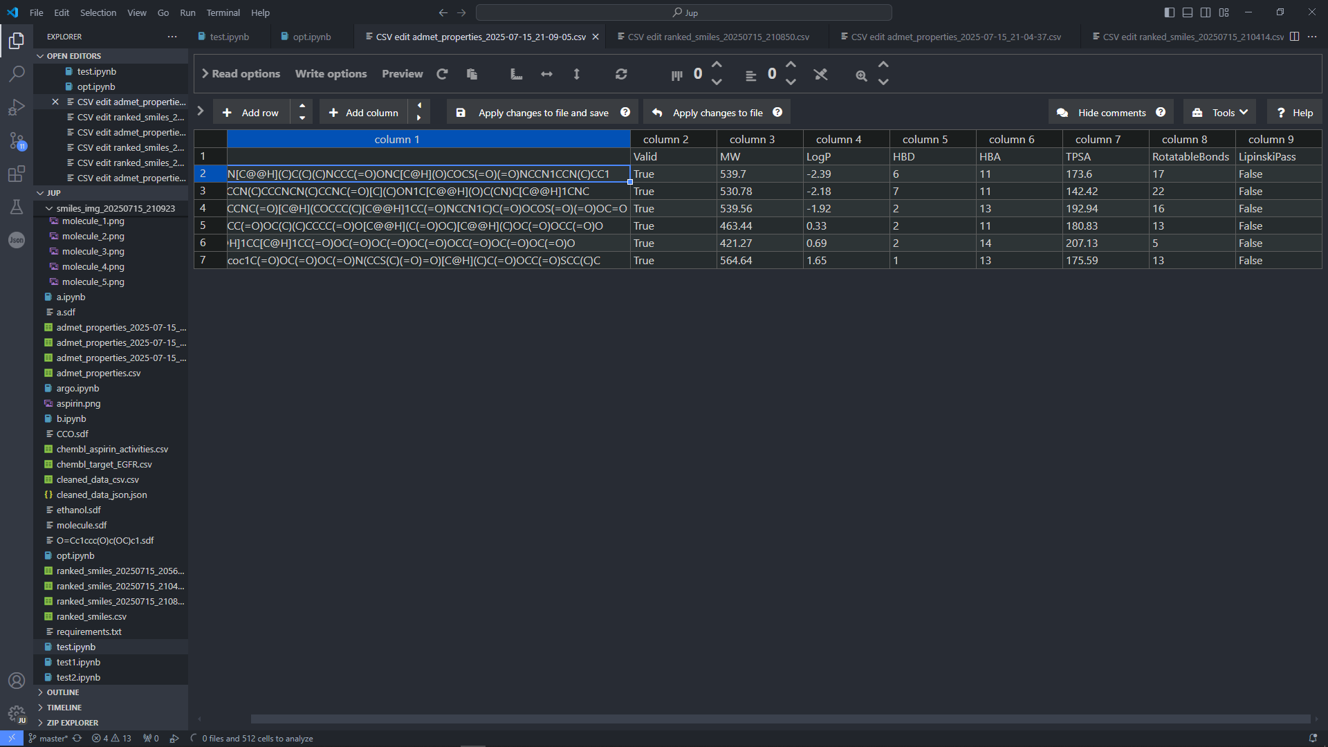Open the Tools dropdown
This screenshot has width=1328, height=747.
click(1221, 113)
